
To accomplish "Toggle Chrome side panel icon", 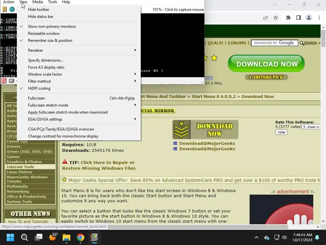I will pyautogui.click(x=299, y=18).
